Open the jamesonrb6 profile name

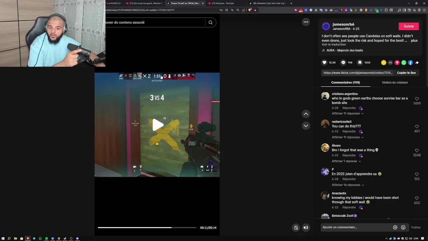[343, 24]
